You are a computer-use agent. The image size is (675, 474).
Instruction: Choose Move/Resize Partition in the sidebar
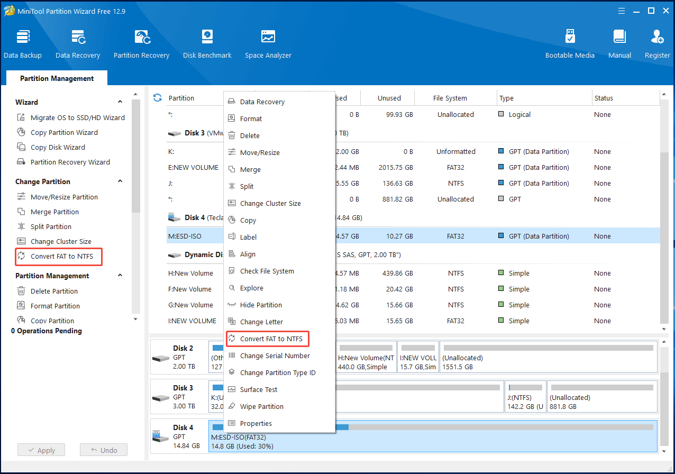click(58, 197)
